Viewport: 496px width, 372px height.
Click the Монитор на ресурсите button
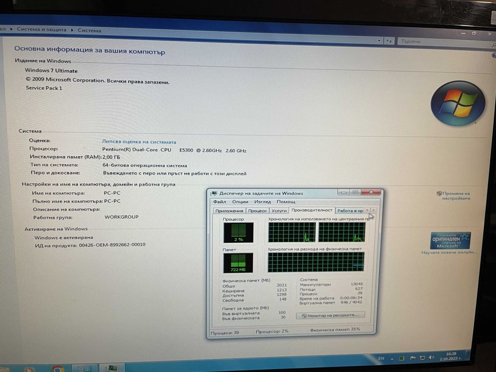pos(330,315)
